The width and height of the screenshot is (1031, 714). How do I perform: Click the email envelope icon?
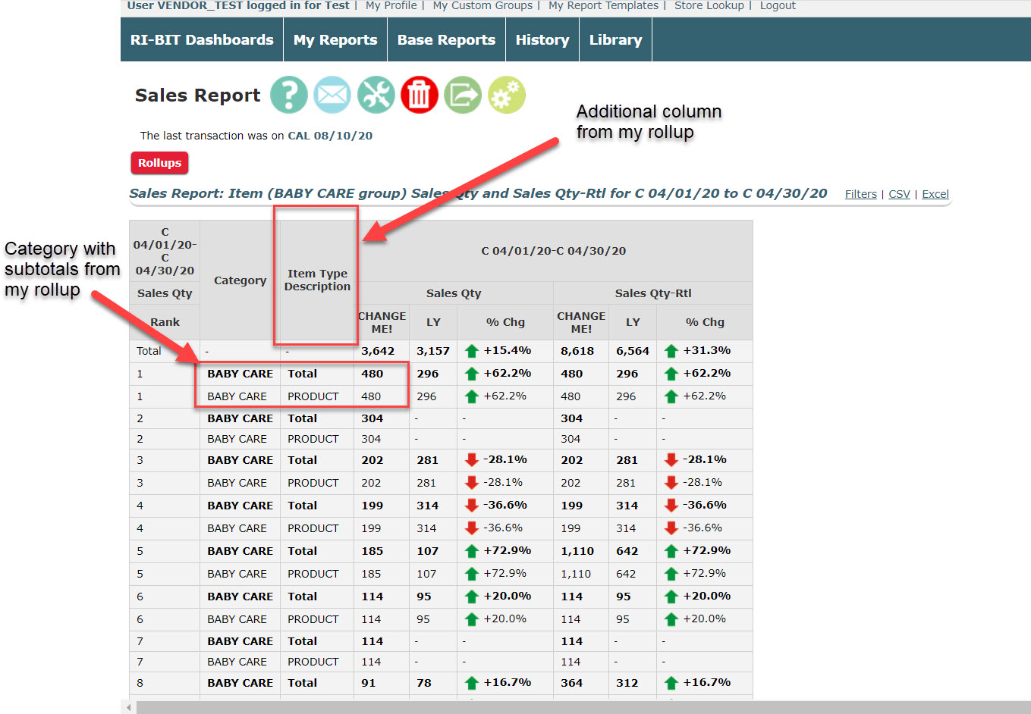(332, 96)
